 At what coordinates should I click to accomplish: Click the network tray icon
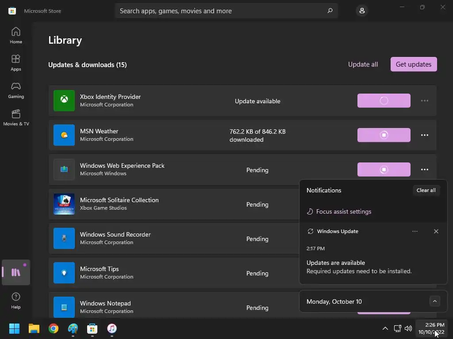tap(398, 328)
